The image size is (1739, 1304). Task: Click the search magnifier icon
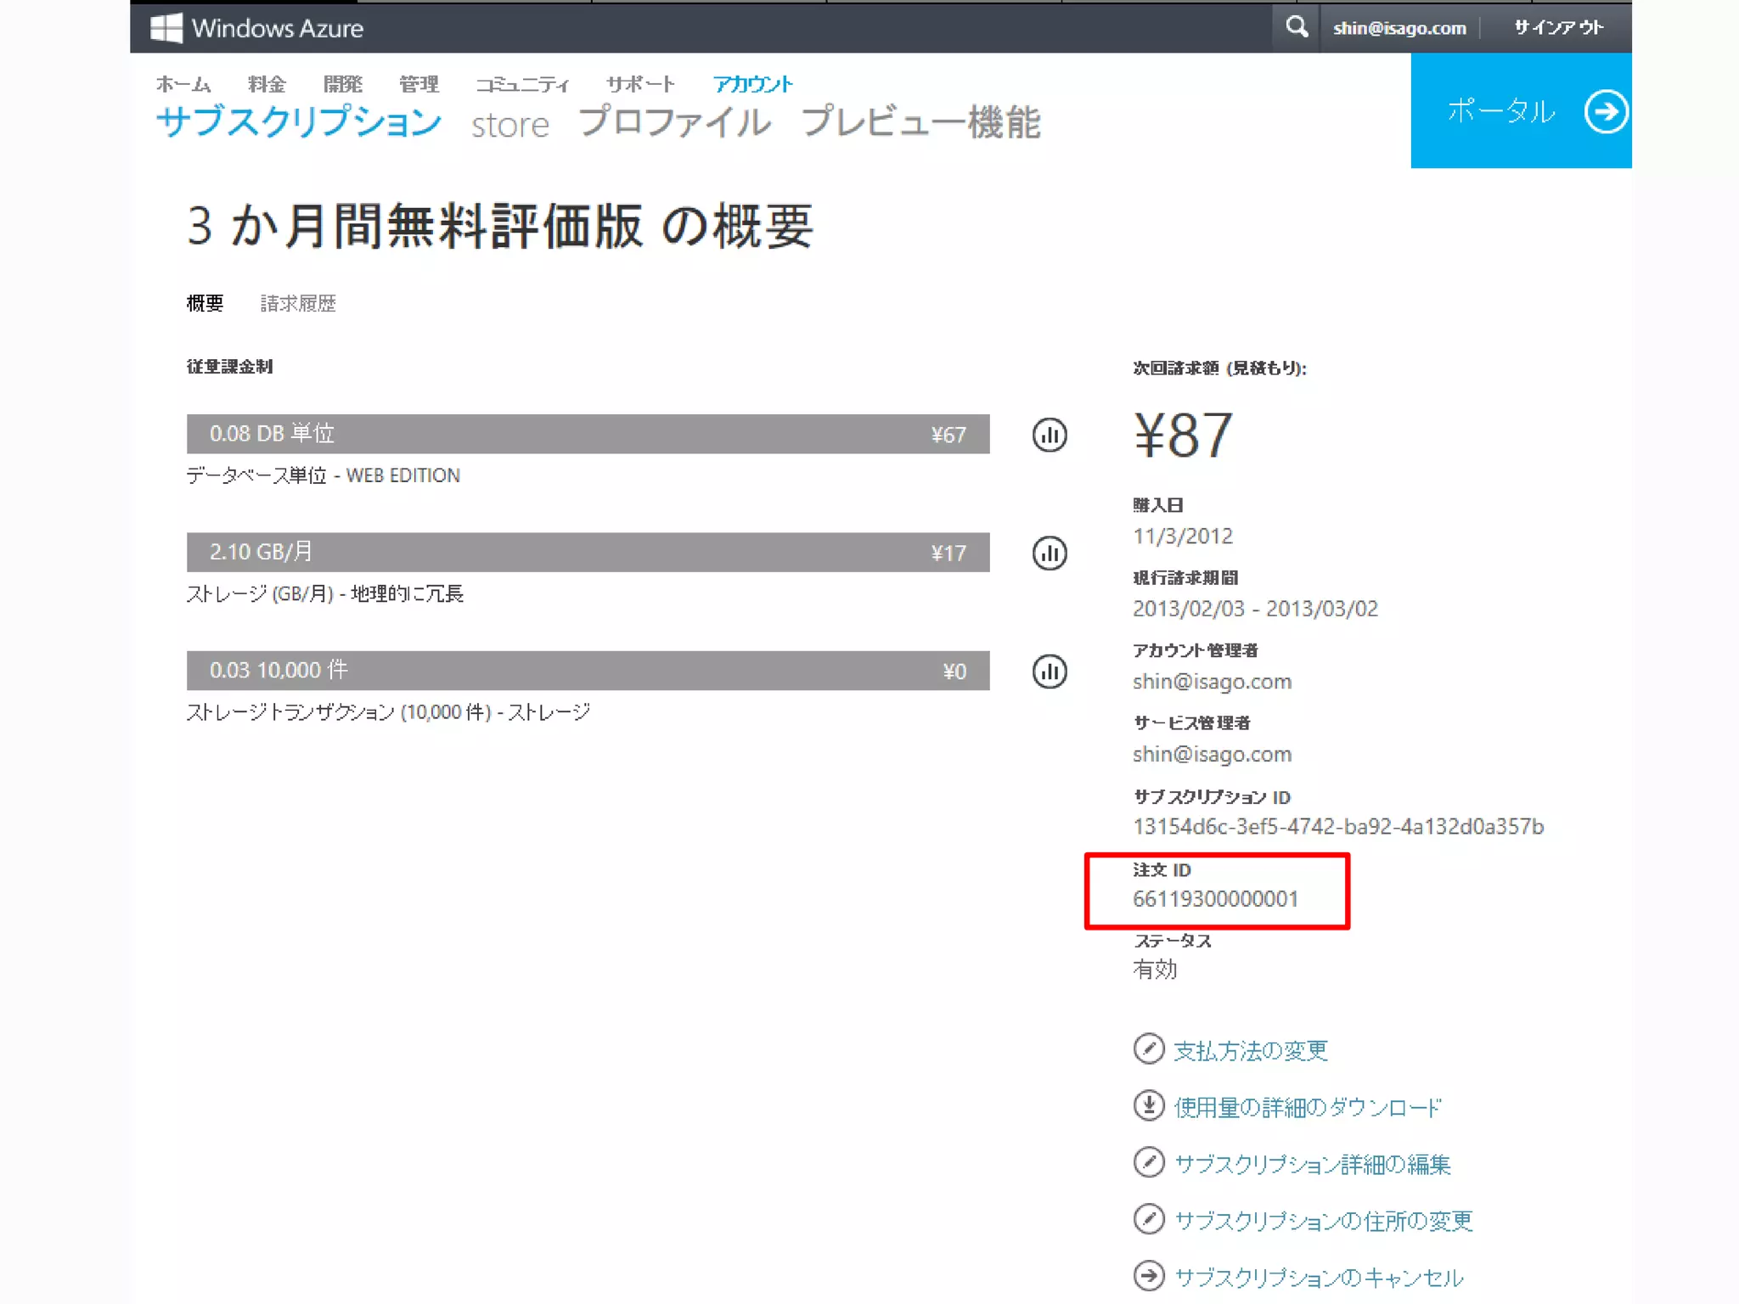point(1296,27)
